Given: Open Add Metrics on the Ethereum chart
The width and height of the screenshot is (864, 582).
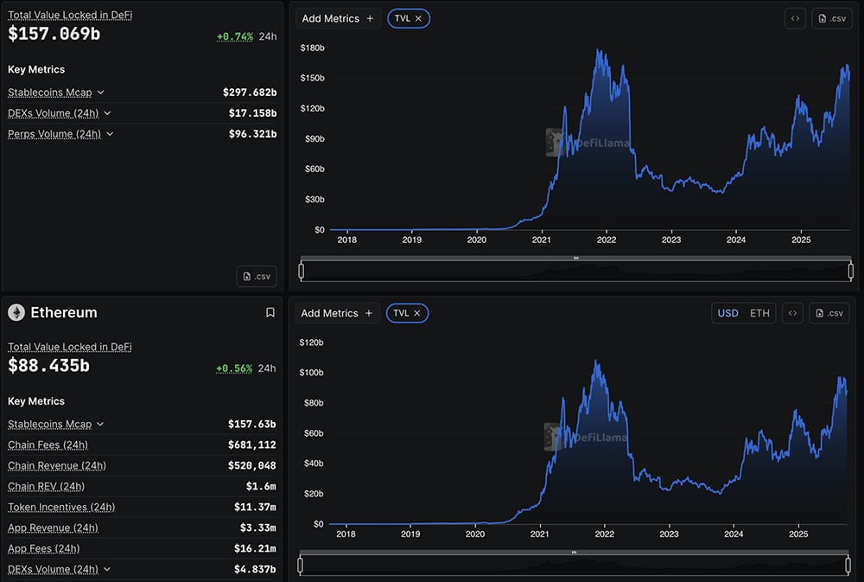Looking at the screenshot, I should [x=337, y=313].
